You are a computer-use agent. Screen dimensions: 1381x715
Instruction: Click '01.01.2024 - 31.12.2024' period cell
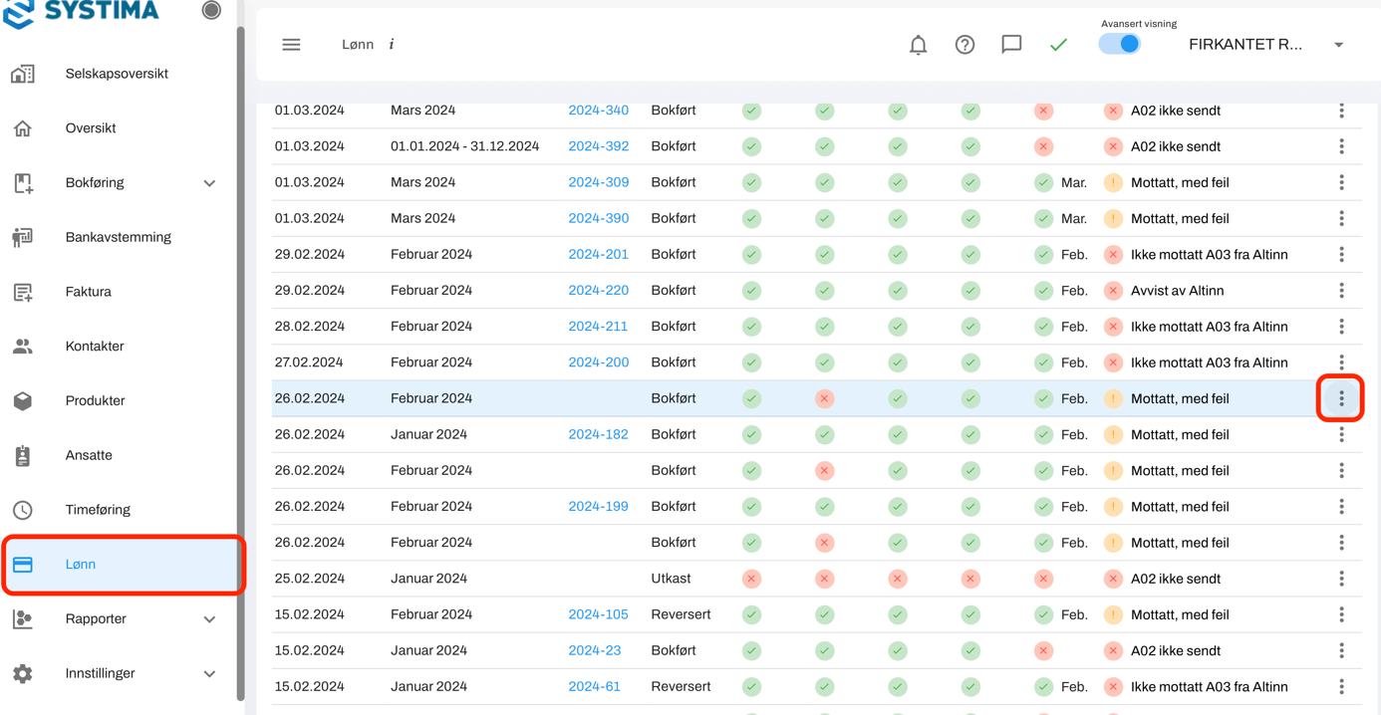click(464, 146)
